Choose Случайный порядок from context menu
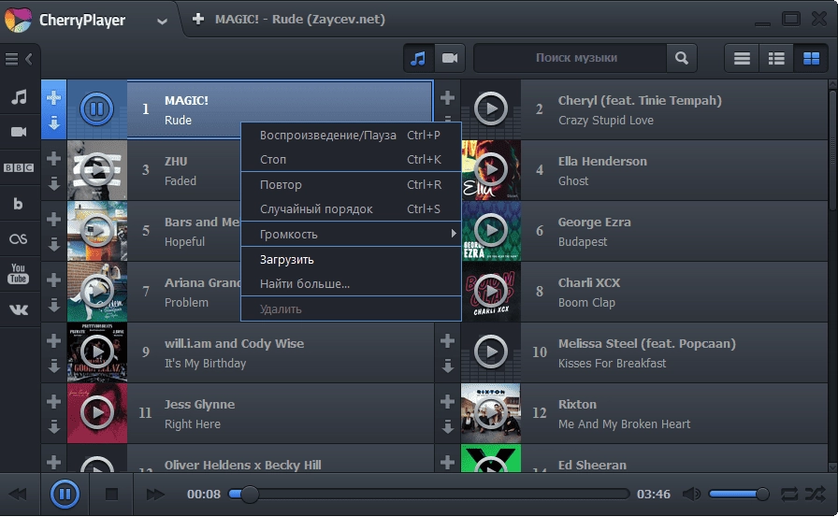Image resolution: width=838 pixels, height=517 pixels. pos(351,208)
